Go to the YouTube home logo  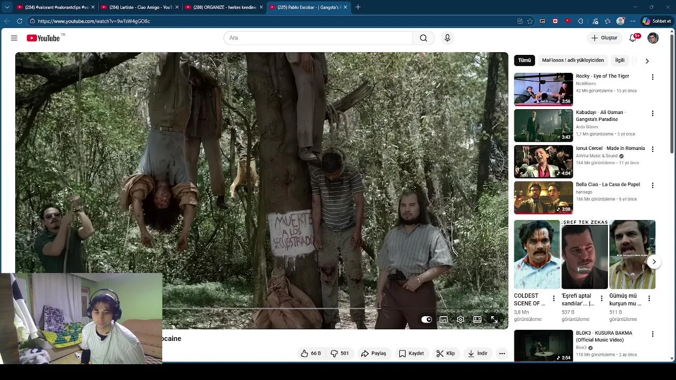click(x=43, y=38)
